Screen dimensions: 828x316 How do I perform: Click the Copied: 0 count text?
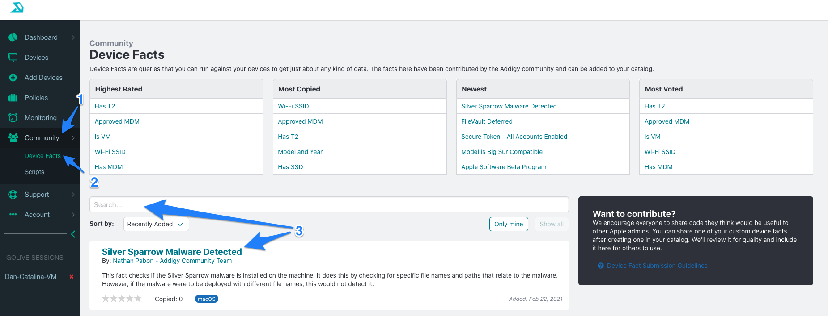pos(169,299)
